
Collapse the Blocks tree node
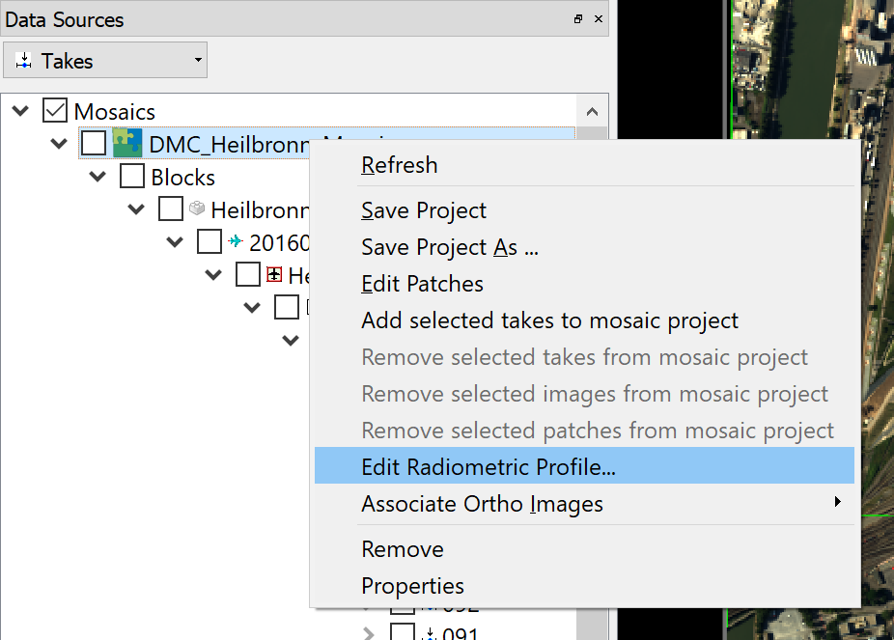98,177
